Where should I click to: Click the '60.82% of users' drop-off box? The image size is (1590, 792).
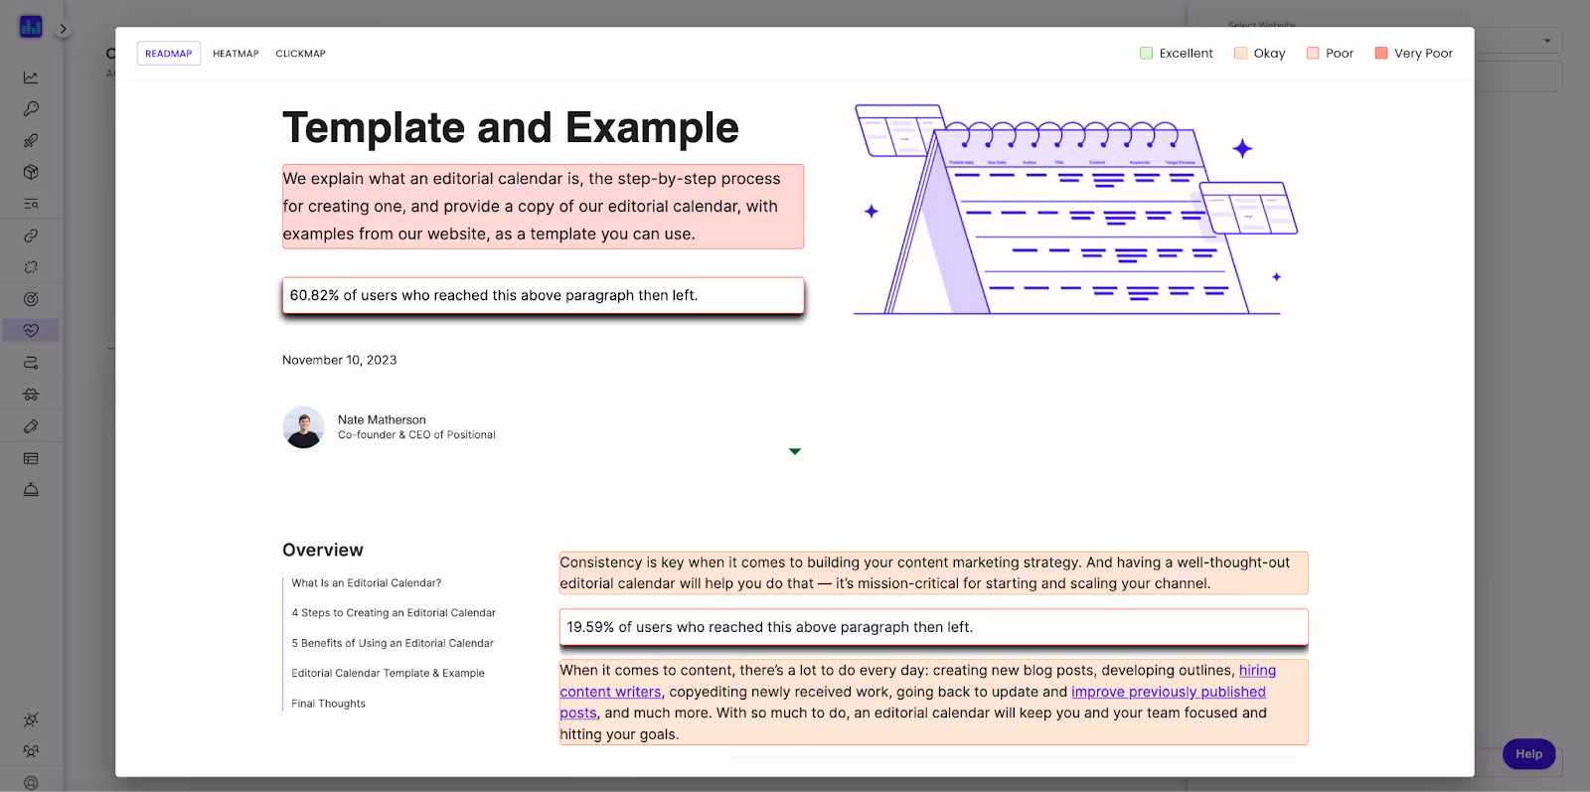click(543, 295)
